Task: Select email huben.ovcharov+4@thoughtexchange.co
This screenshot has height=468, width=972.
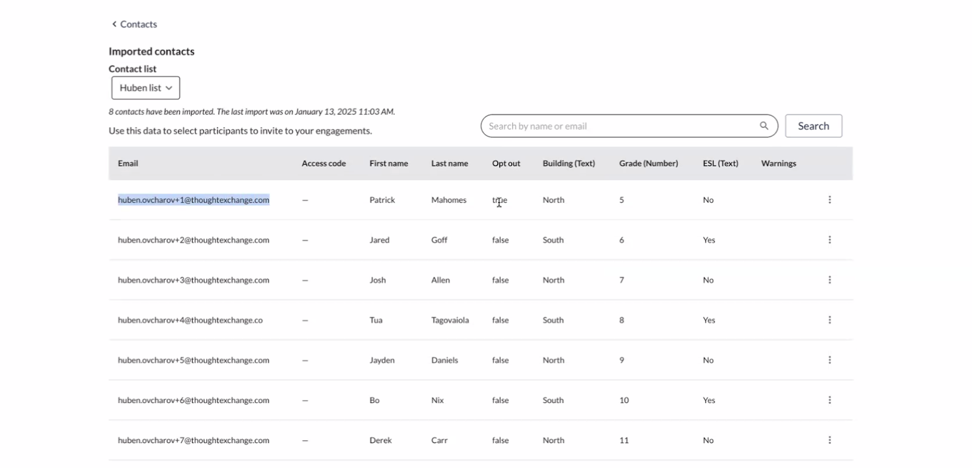Action: [x=190, y=320]
